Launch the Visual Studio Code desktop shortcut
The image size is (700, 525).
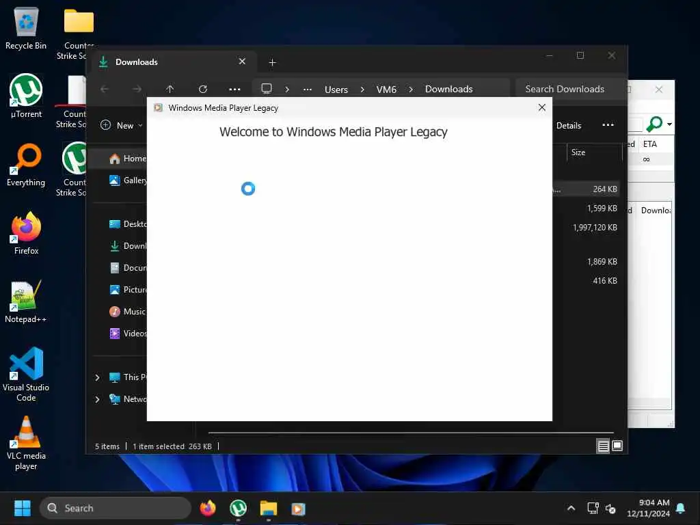tap(26, 374)
